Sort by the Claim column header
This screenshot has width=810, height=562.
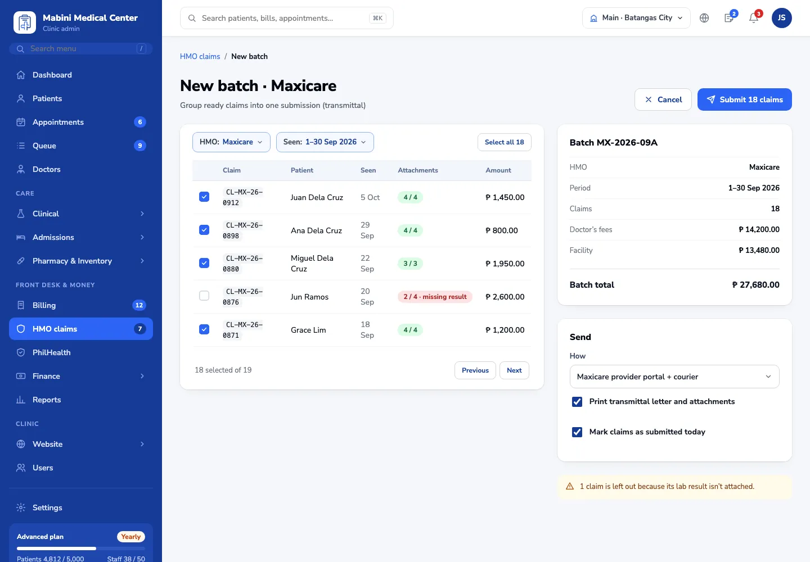tap(232, 170)
